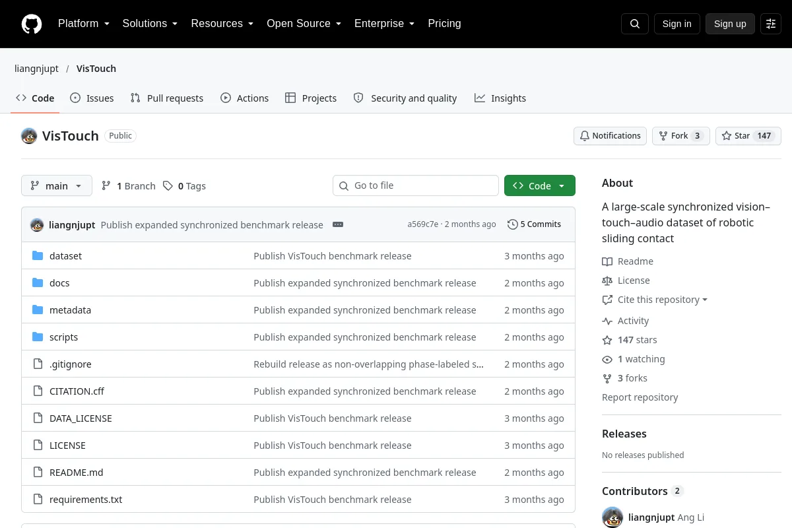Click the Activity pulse icon
The width and height of the screenshot is (792, 528).
click(607, 321)
